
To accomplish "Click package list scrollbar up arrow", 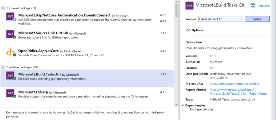I will pos(177,2).
